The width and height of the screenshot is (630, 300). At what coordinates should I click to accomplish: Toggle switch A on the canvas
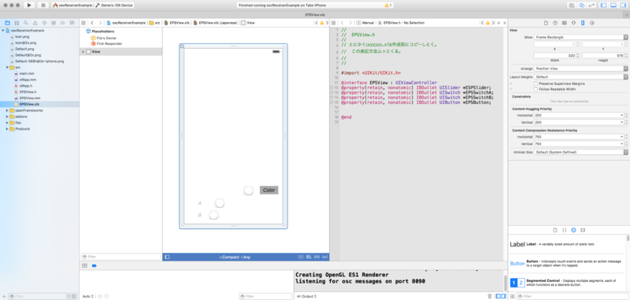point(220,203)
